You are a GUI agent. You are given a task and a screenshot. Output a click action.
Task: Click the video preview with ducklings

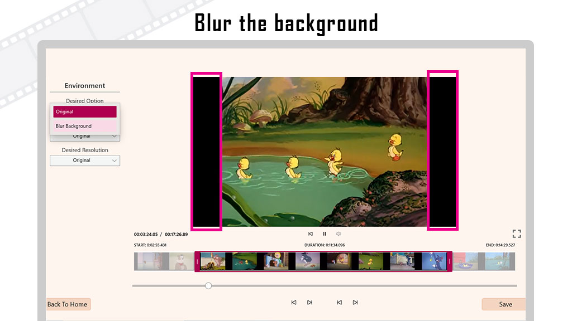(x=325, y=152)
